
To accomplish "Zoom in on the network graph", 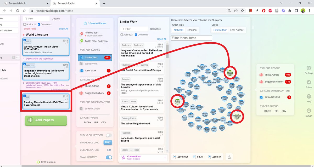I will coord(215,157).
